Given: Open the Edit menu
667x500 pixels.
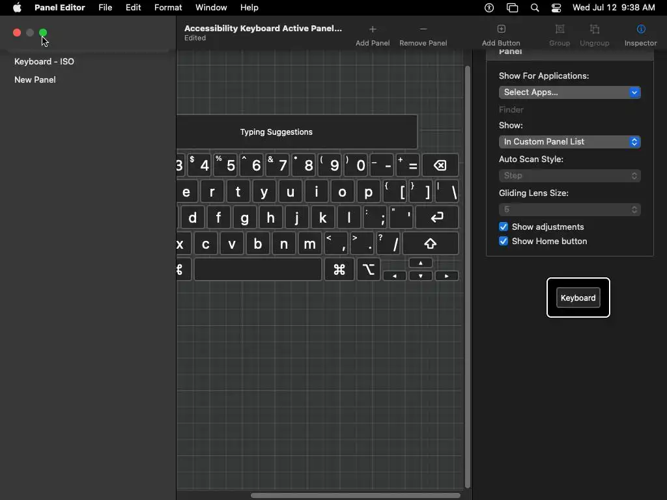Looking at the screenshot, I should pos(133,8).
